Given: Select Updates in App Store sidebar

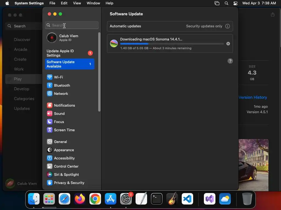Looking at the screenshot, I should (x=22, y=108).
